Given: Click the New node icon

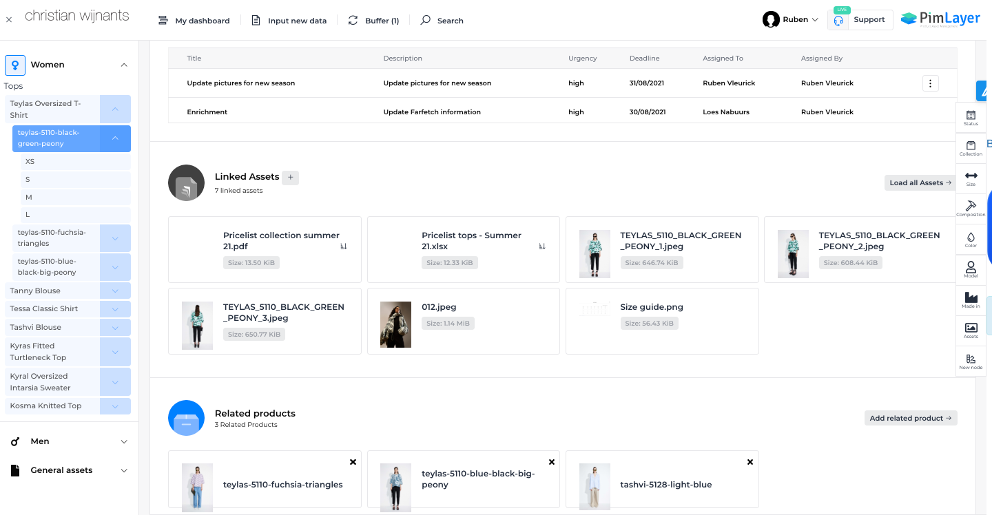Looking at the screenshot, I should (x=971, y=361).
